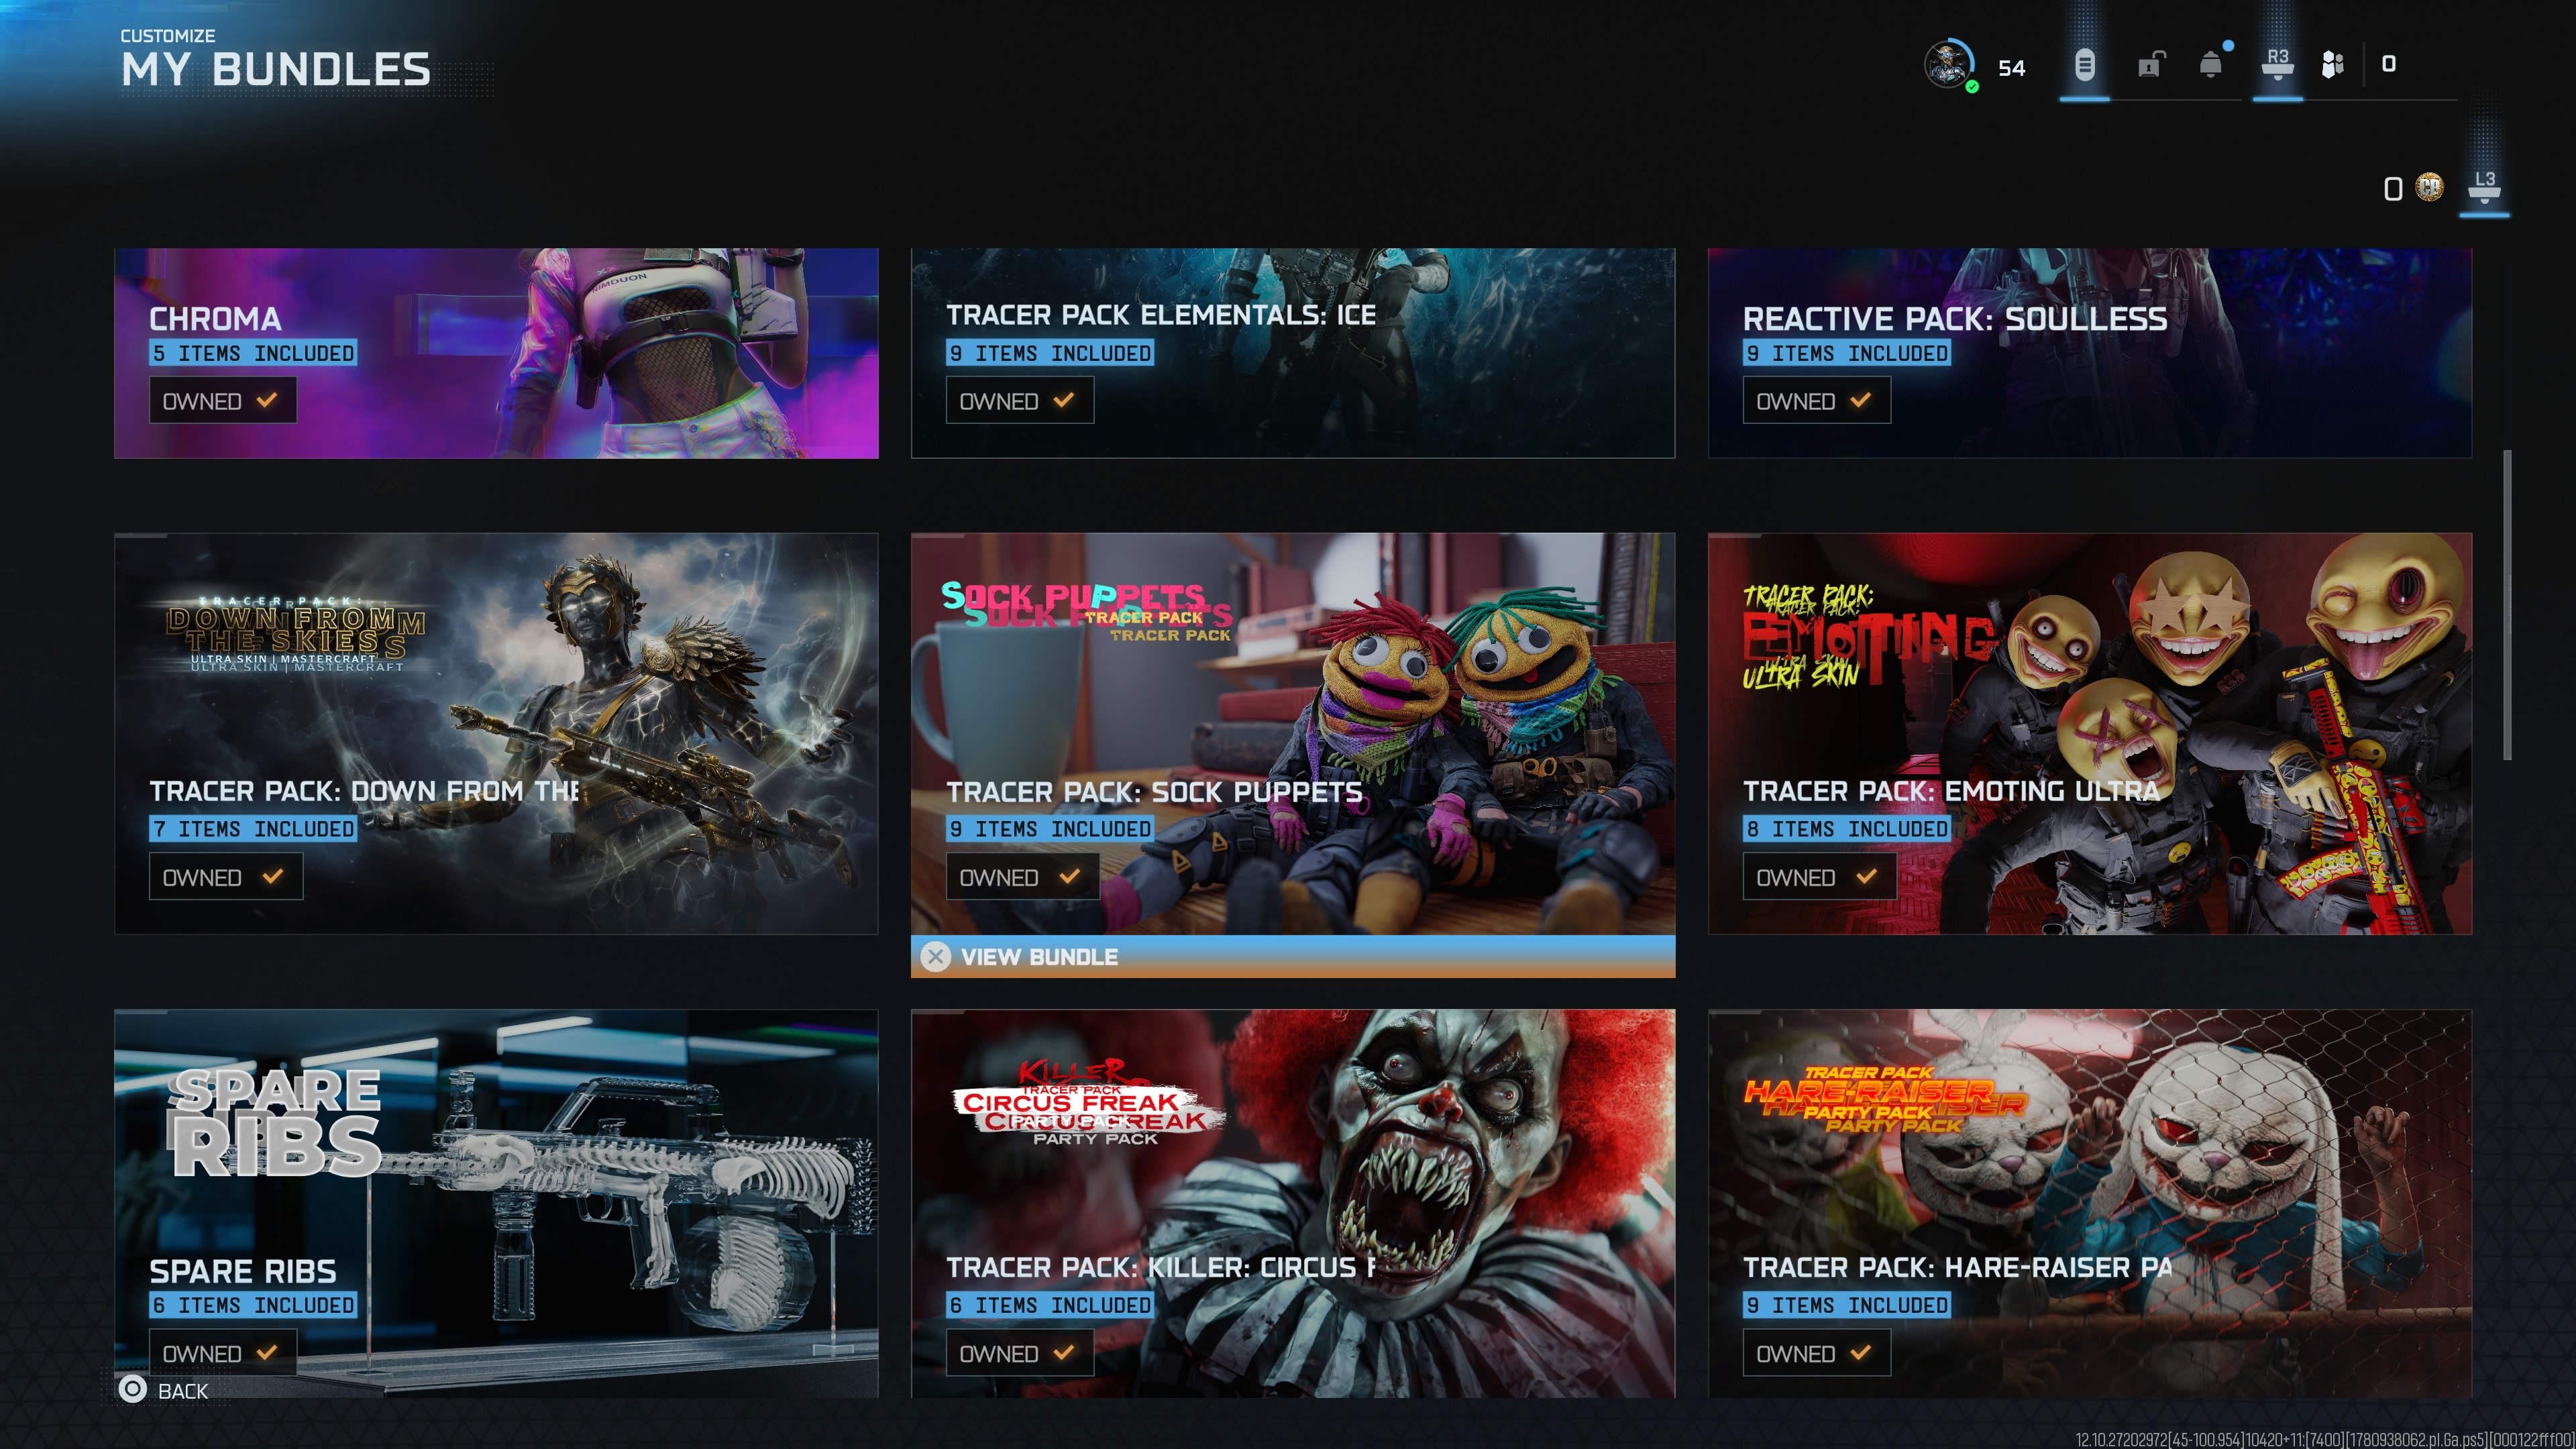The width and height of the screenshot is (2576, 1449).
Task: Click "9 Items Included" under Elementals: Ice
Action: tap(1050, 353)
